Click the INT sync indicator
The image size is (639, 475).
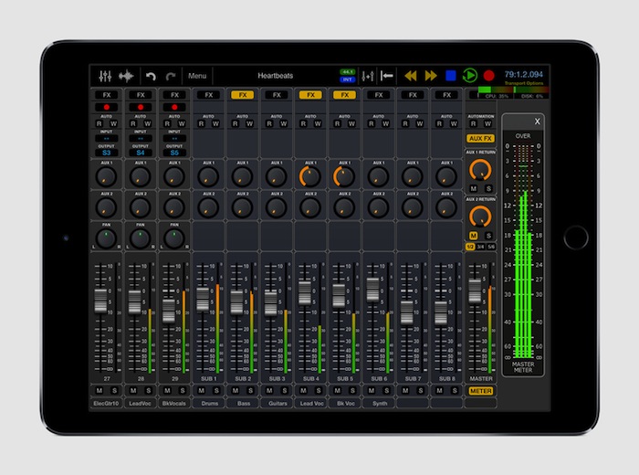point(347,79)
